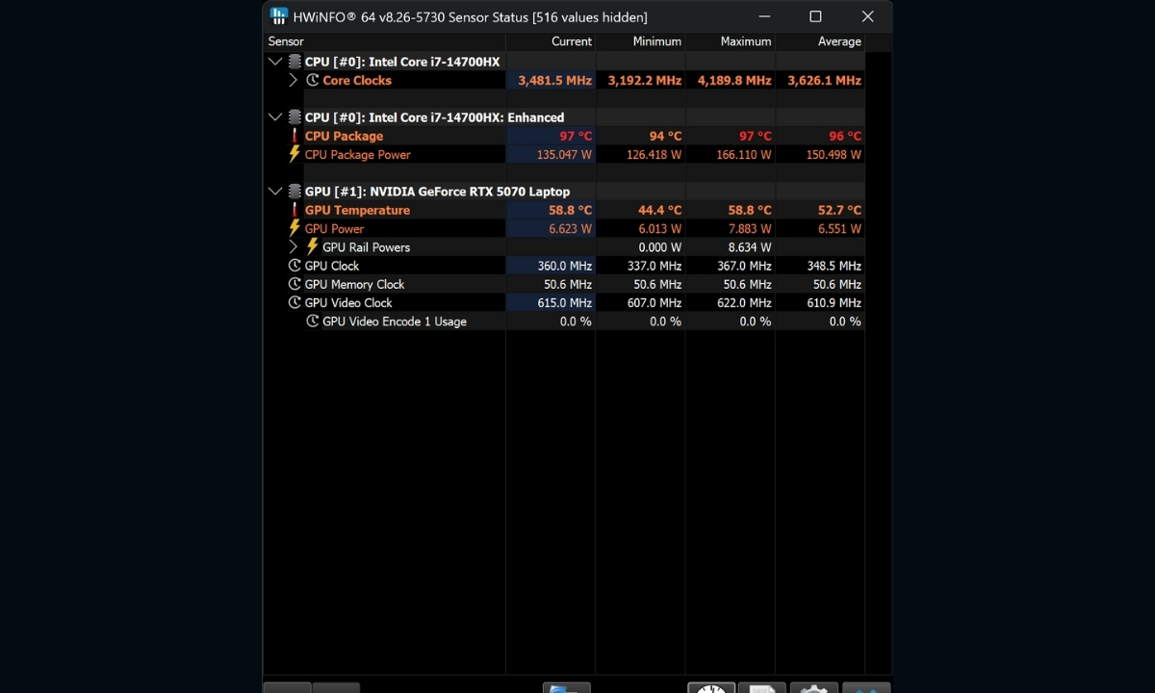Screen dimensions: 1155x693
Task: Collapse the GPU NVIDIA GeForce RTX 5070 group
Action: coord(275,192)
